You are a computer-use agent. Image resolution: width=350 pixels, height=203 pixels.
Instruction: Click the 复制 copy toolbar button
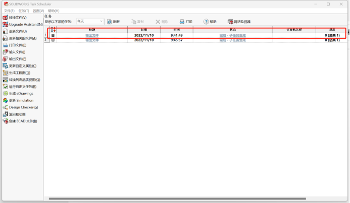pos(137,22)
